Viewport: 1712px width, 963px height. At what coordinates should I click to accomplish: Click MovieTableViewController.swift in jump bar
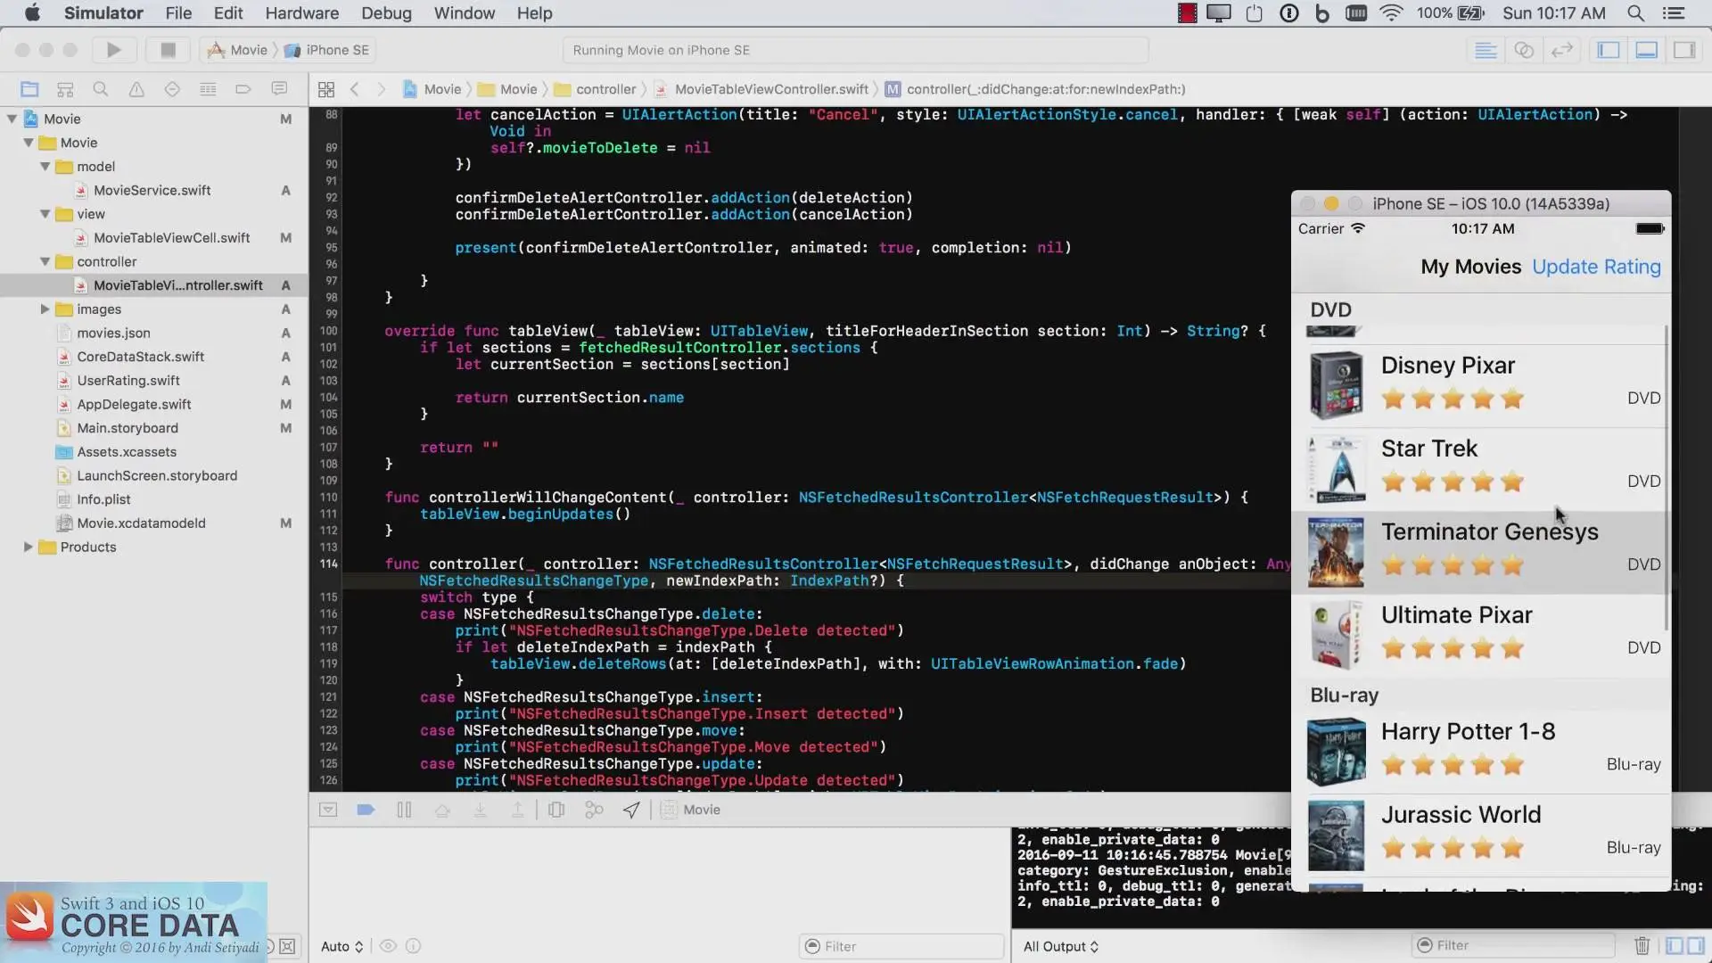[x=761, y=89]
